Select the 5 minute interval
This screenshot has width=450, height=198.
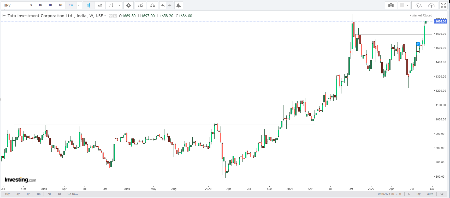tap(31, 5)
